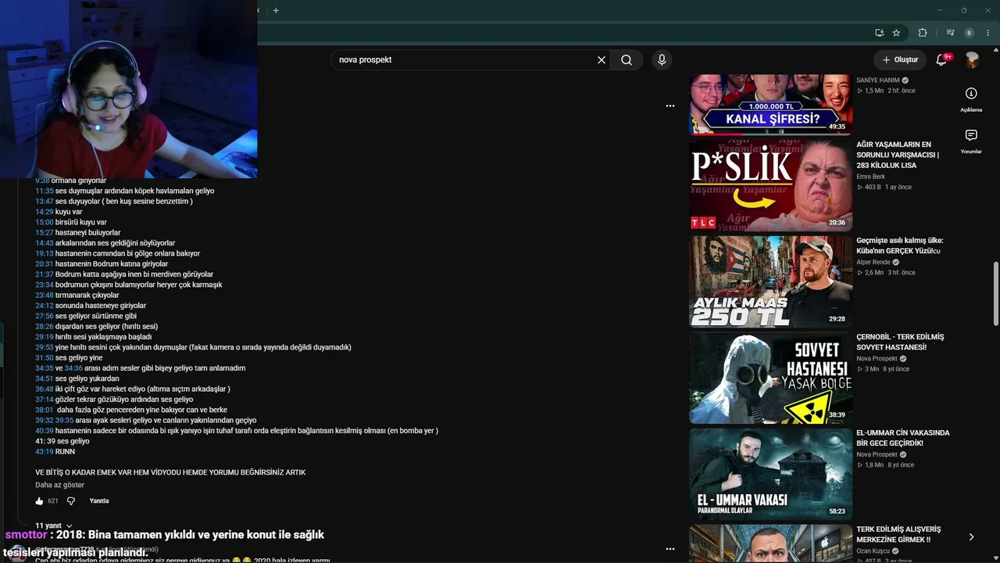Image resolution: width=1000 pixels, height=563 pixels.
Task: Jump to timestamp 43:19 RUNN
Action: pyautogui.click(x=44, y=452)
